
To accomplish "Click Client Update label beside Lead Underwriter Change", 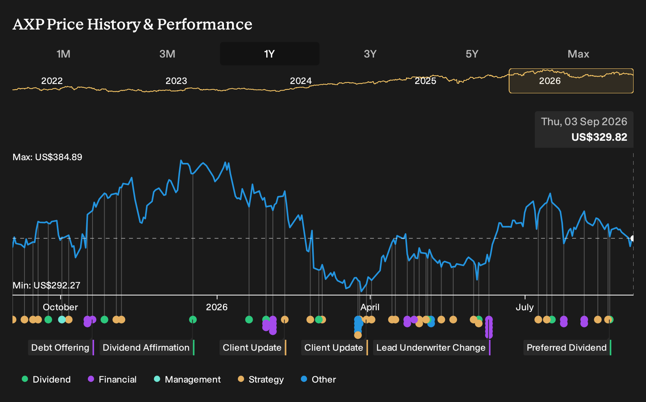I will [x=334, y=348].
